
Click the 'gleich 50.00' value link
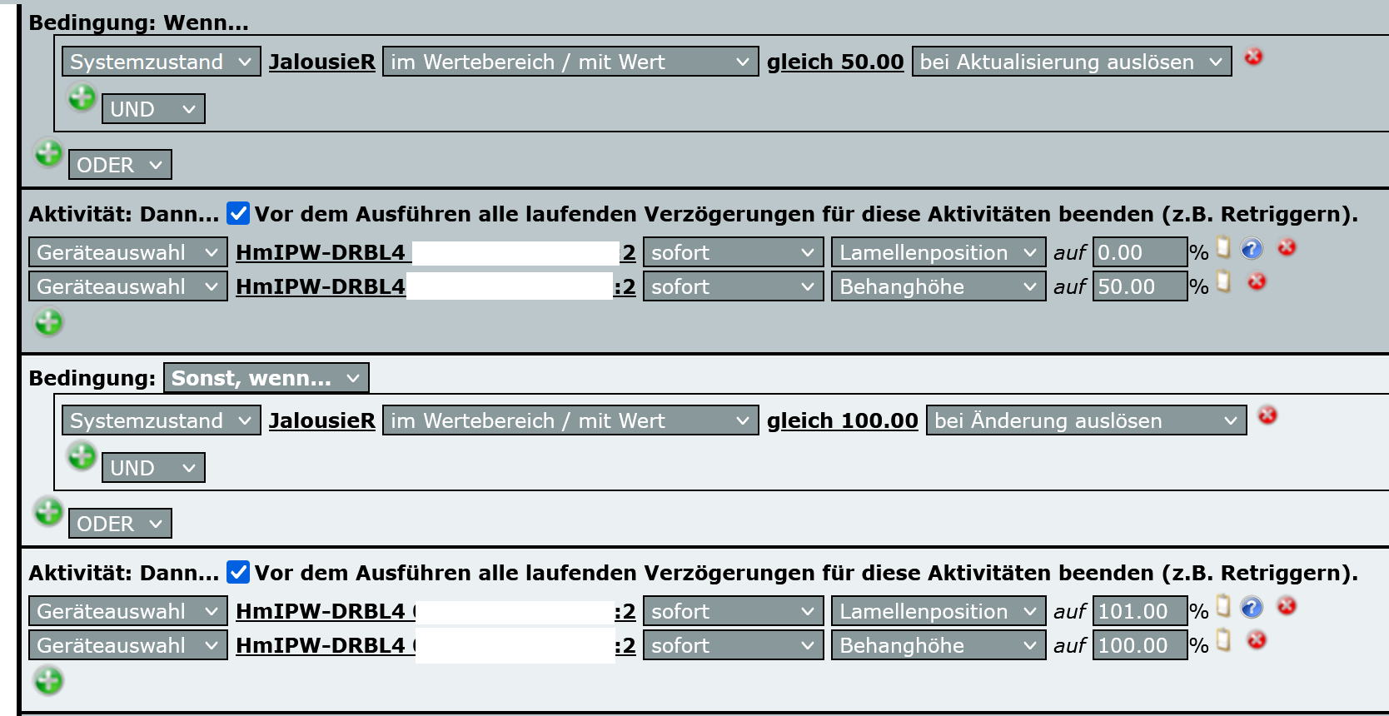[x=835, y=62]
